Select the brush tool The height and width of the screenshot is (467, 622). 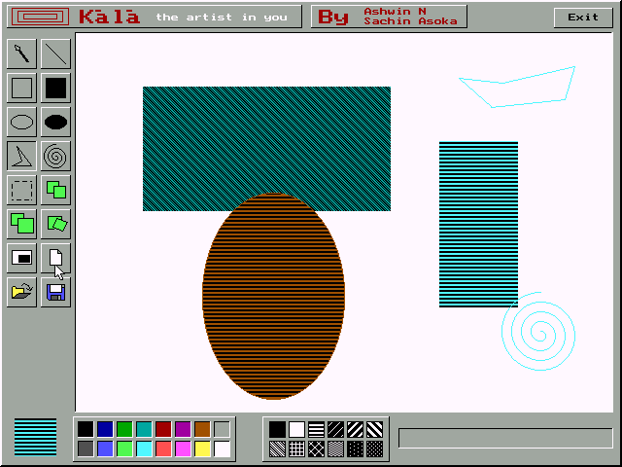[21, 54]
